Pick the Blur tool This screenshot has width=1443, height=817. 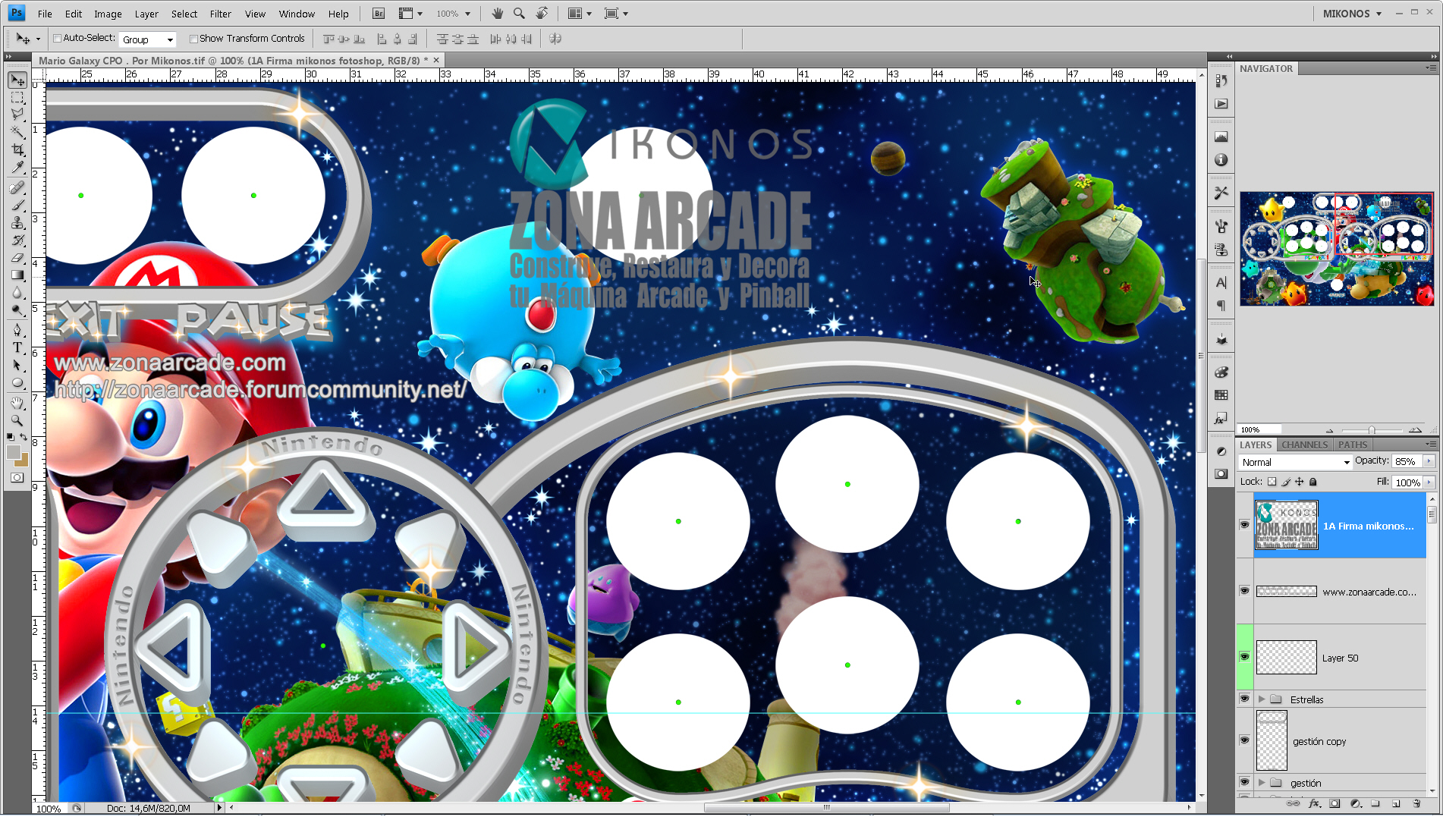17,293
